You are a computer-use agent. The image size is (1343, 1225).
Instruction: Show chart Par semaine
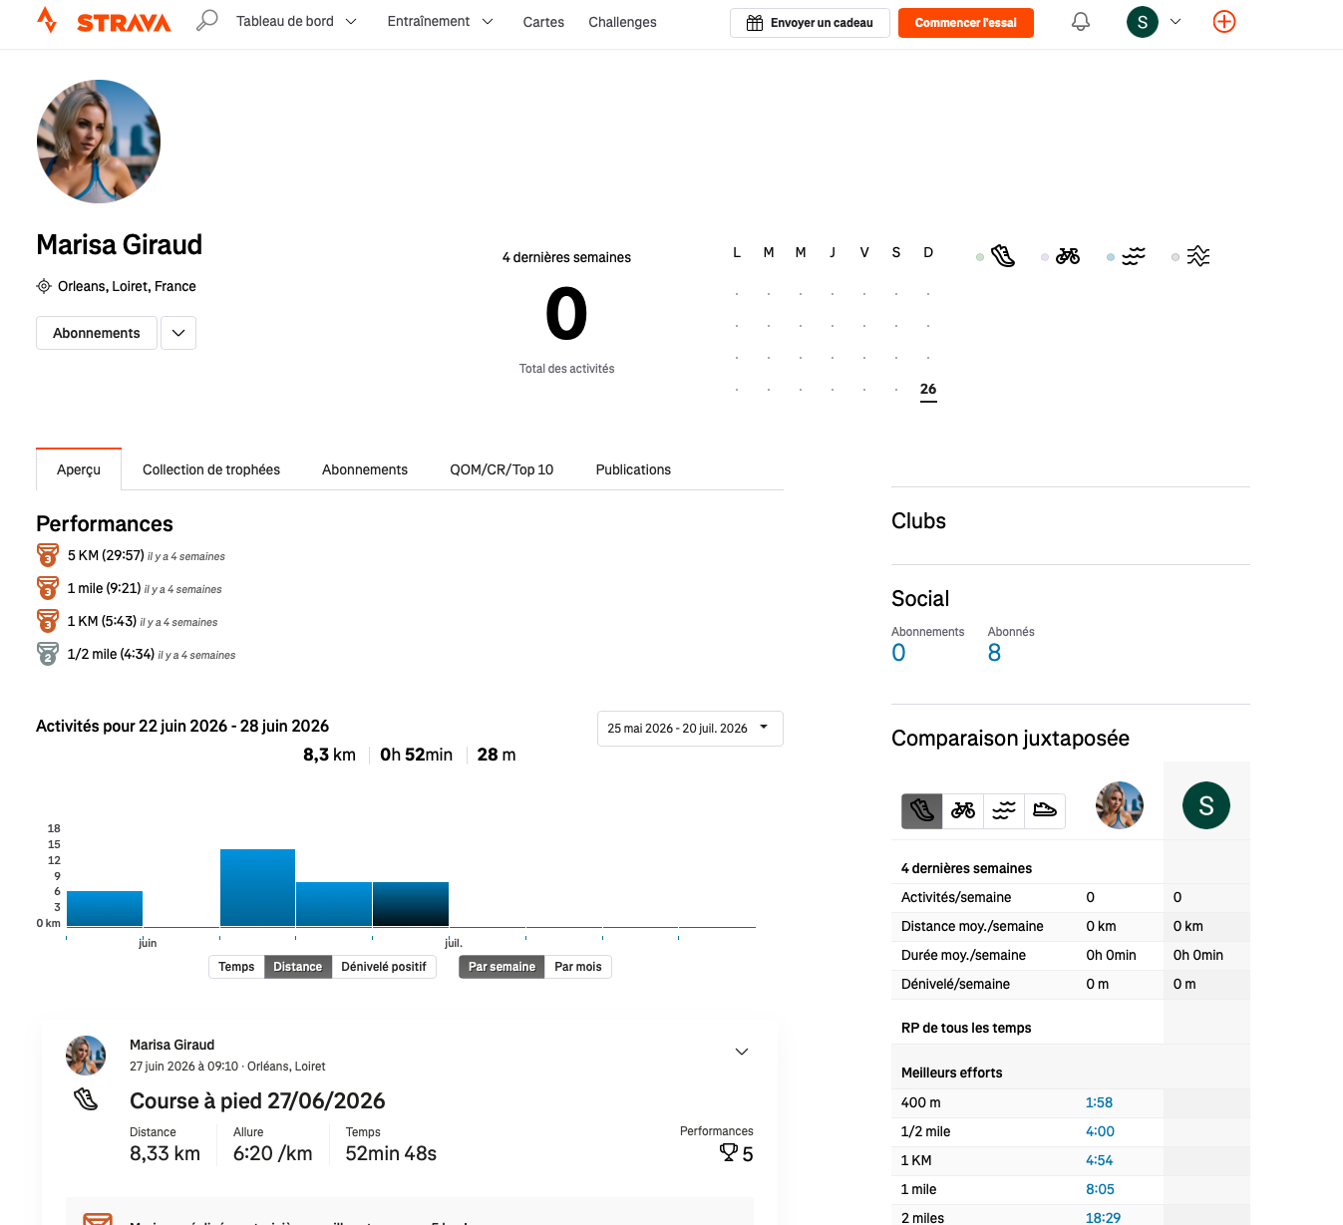coord(502,967)
